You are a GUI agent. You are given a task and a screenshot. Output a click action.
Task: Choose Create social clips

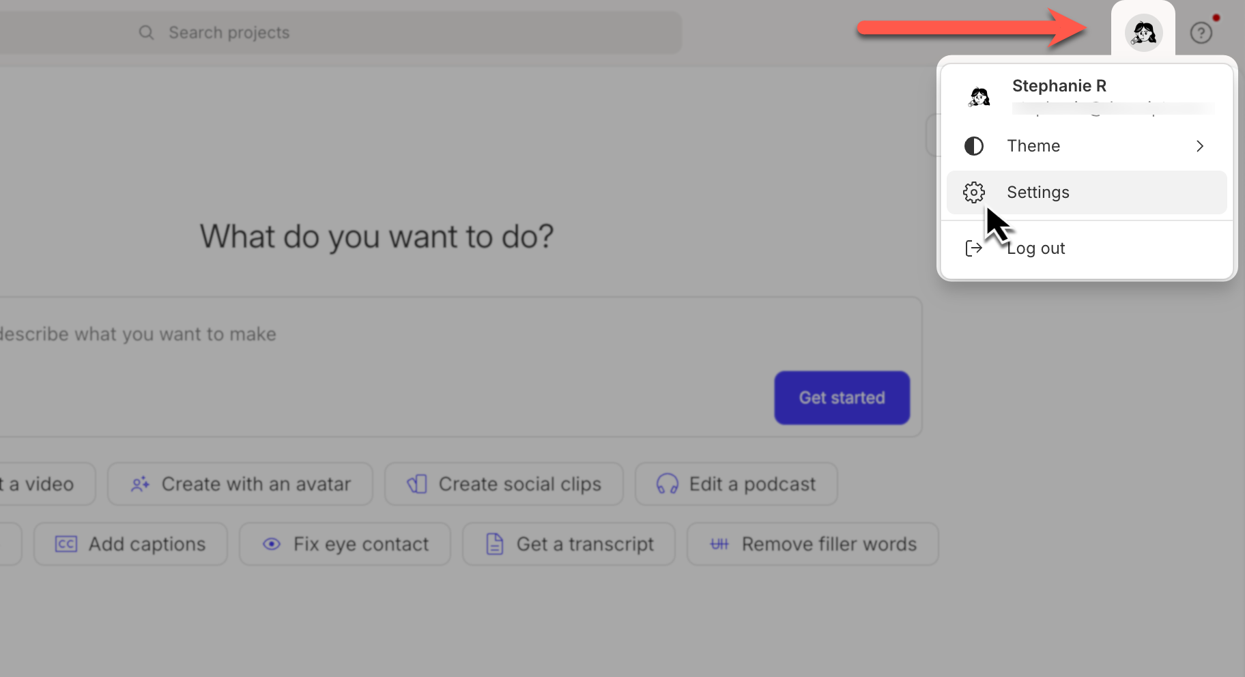pyautogui.click(x=504, y=485)
